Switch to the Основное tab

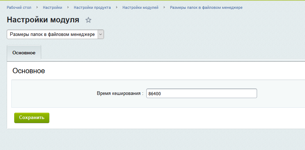coord(24,53)
